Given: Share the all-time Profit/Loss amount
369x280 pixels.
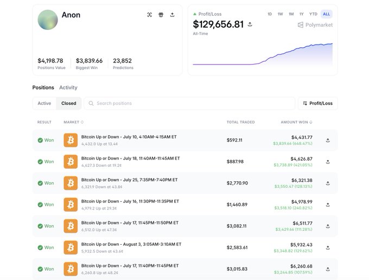Looking at the screenshot, I should click(x=250, y=24).
